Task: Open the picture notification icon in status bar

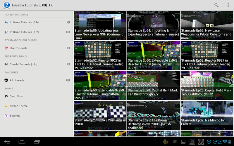Action: point(183,142)
